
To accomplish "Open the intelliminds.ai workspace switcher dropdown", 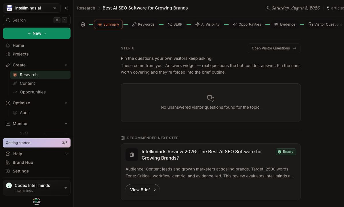I will pos(32,8).
